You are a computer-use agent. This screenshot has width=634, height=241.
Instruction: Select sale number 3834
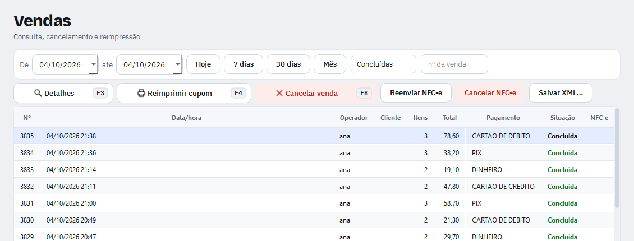[27, 153]
